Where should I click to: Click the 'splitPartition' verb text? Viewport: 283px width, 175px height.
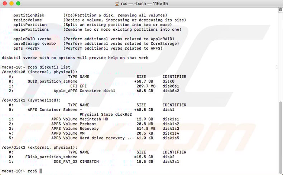pos(30,25)
